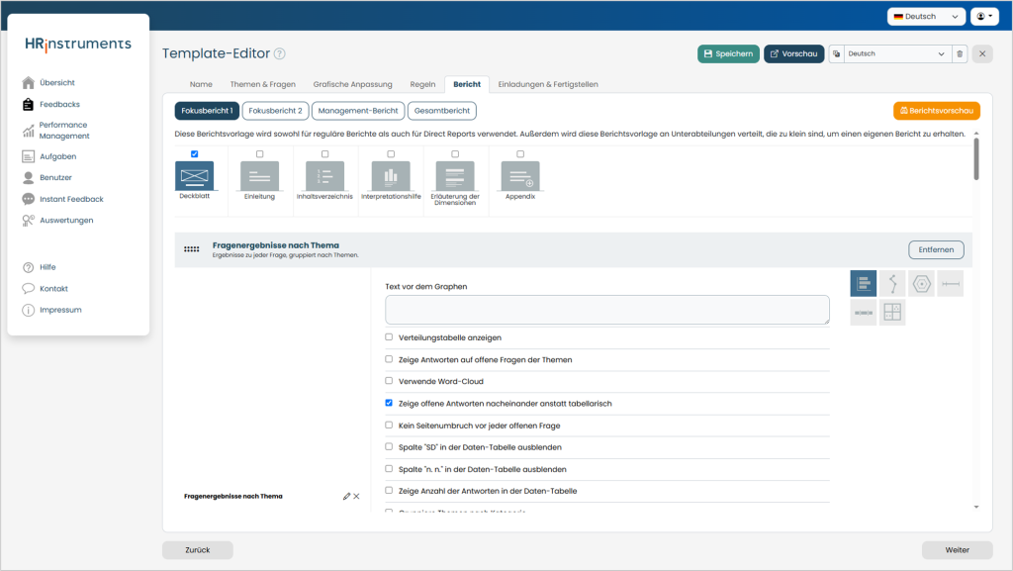Switch to the Themen & Fragen tab
The width and height of the screenshot is (1013, 571).
click(x=263, y=84)
